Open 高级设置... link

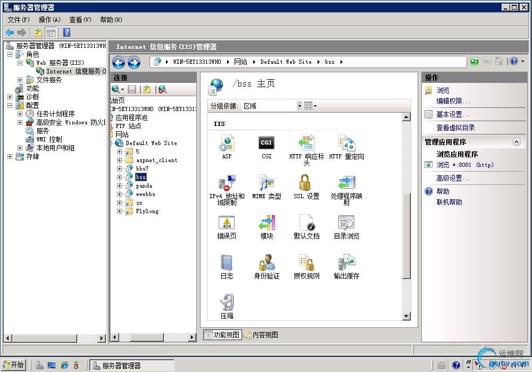pos(453,178)
